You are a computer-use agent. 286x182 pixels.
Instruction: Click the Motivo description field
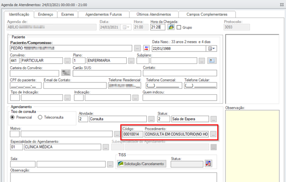pos(67,134)
